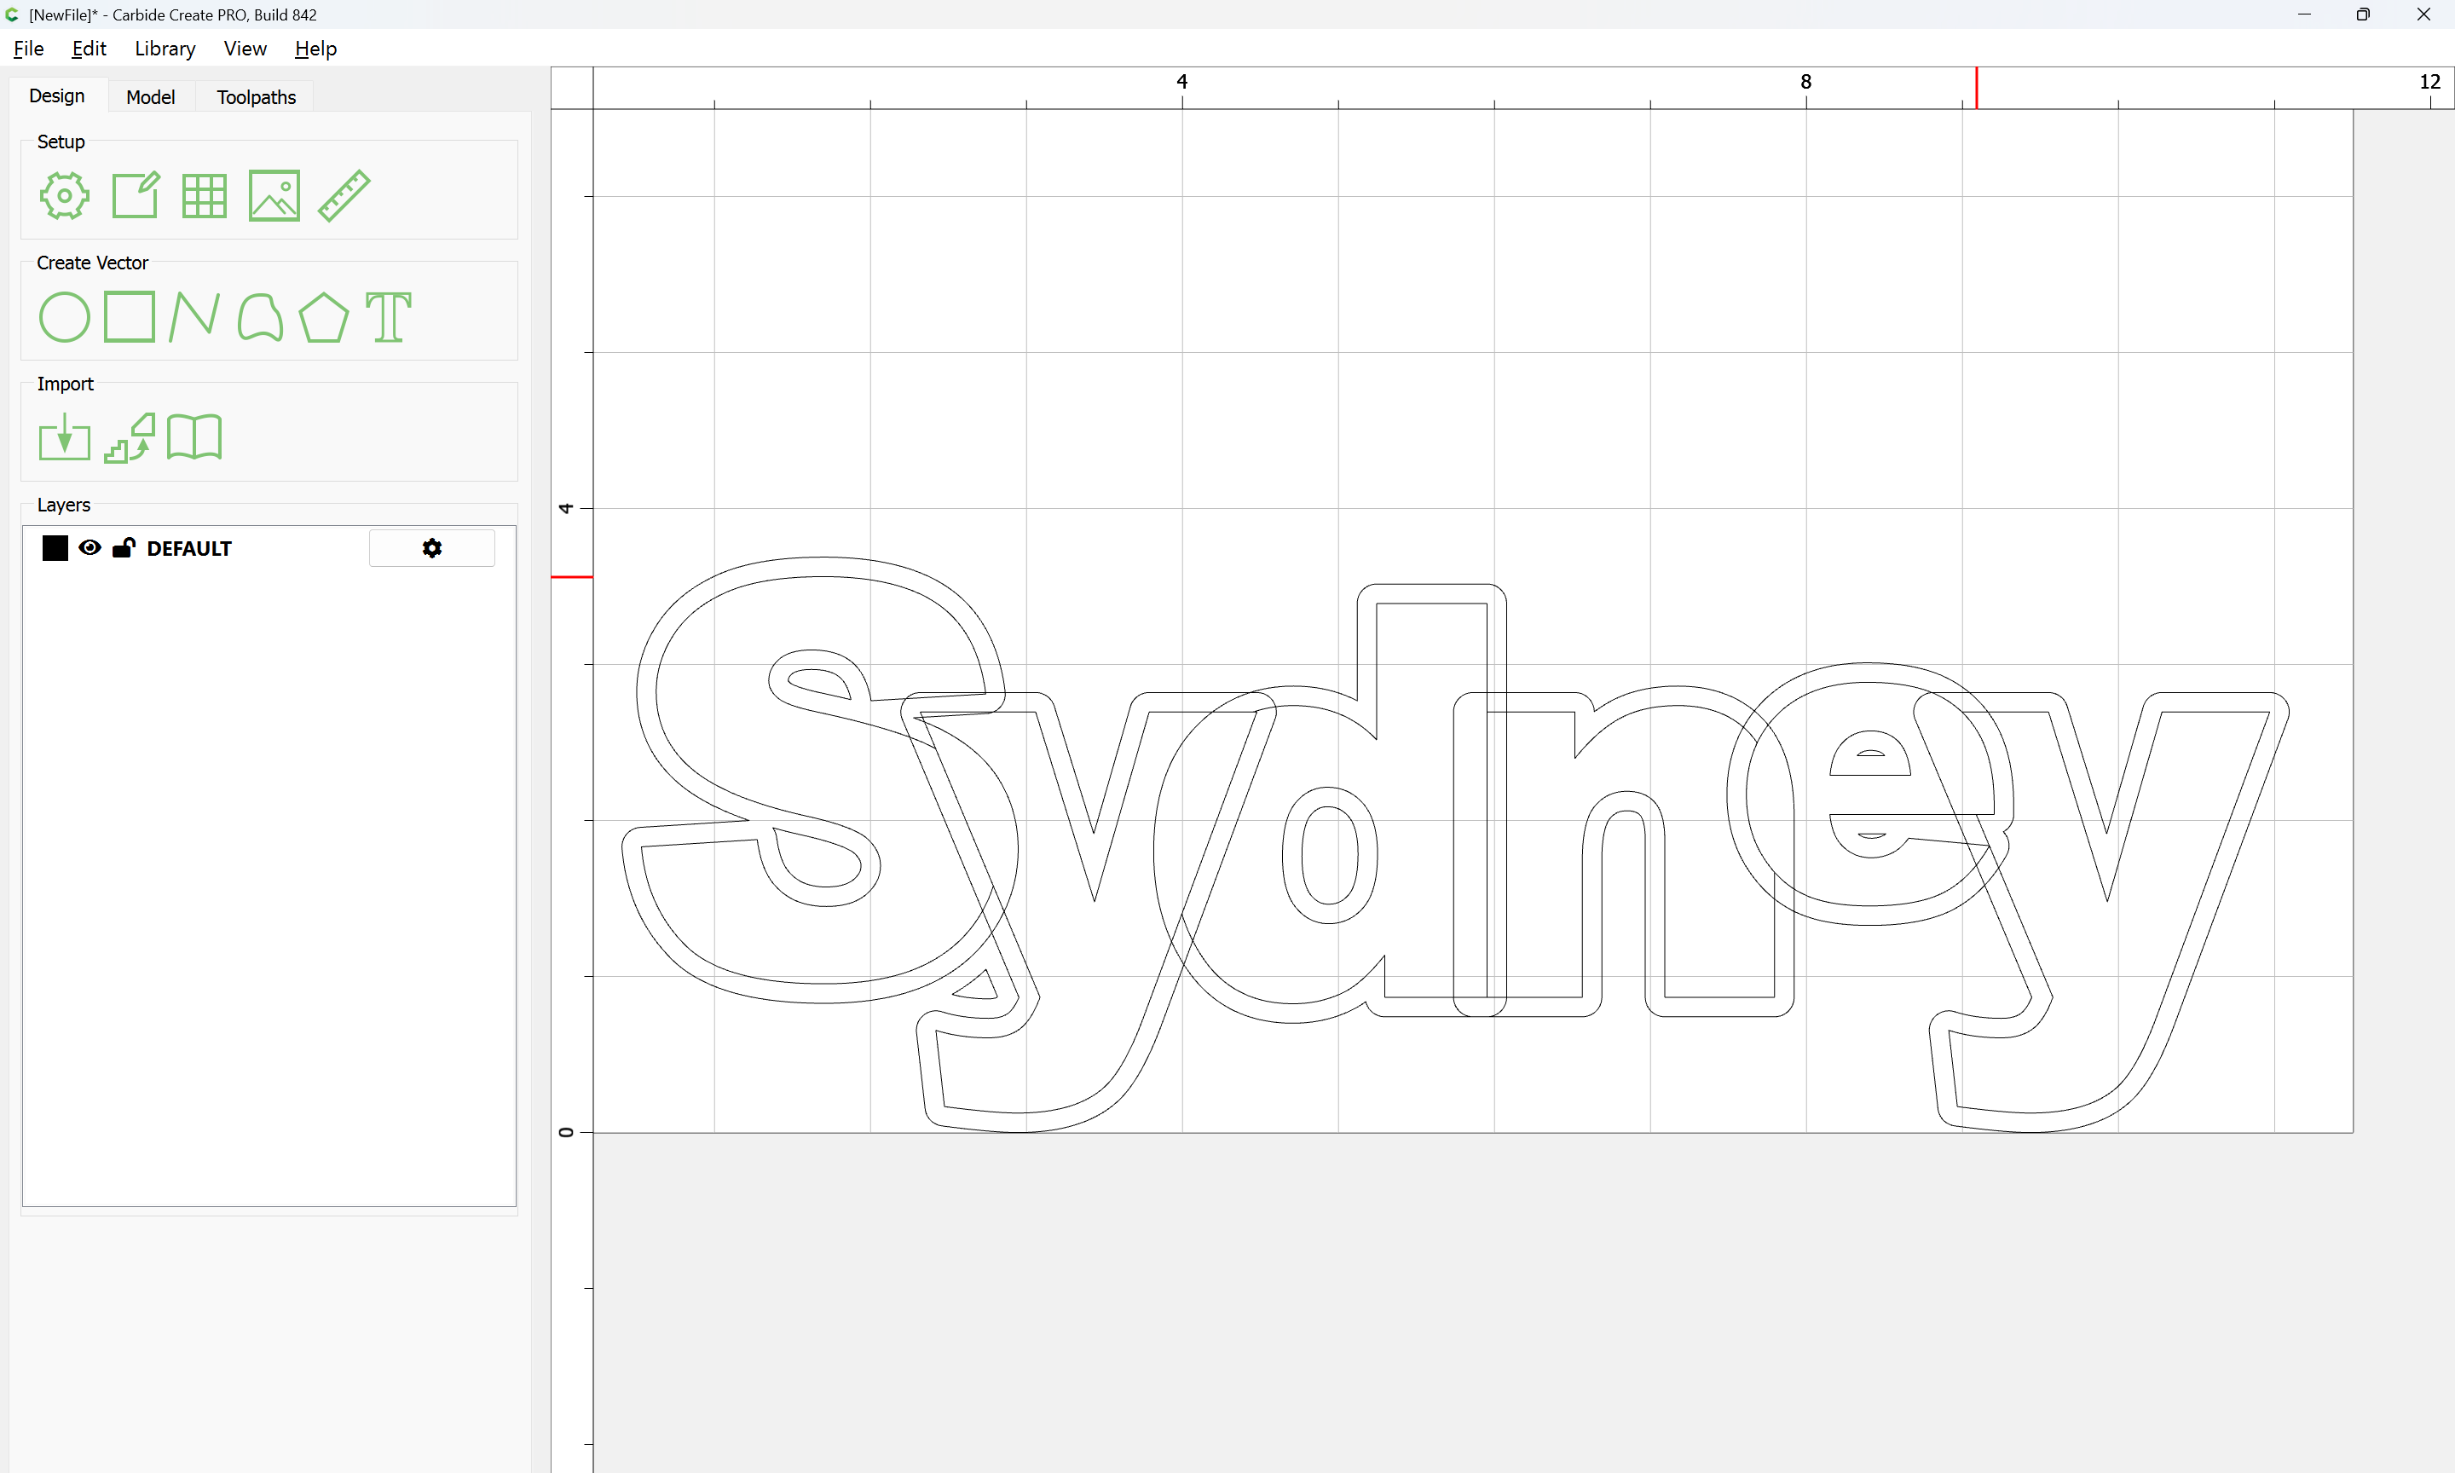Click the image trace import icon
2455x1473 pixels.
point(130,438)
